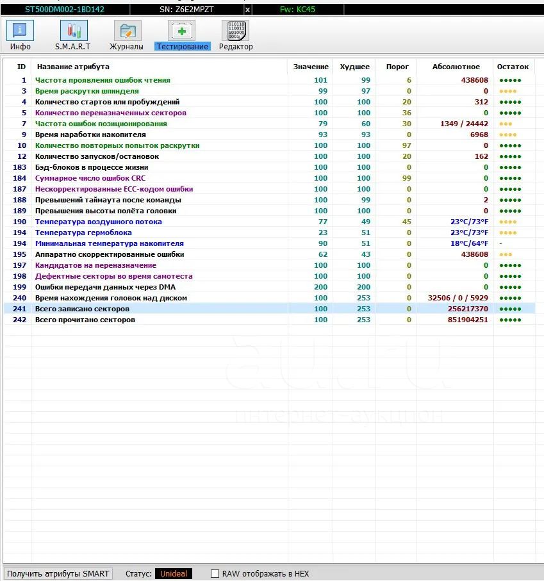Viewport: 544px width, 581px height.
Task: Open the Инфо section icon
Action: pyautogui.click(x=20, y=30)
